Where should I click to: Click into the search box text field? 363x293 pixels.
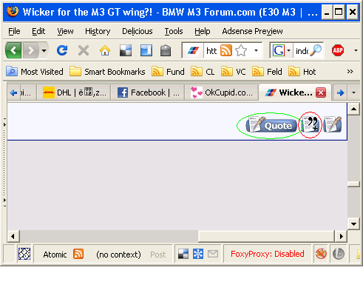point(302,51)
